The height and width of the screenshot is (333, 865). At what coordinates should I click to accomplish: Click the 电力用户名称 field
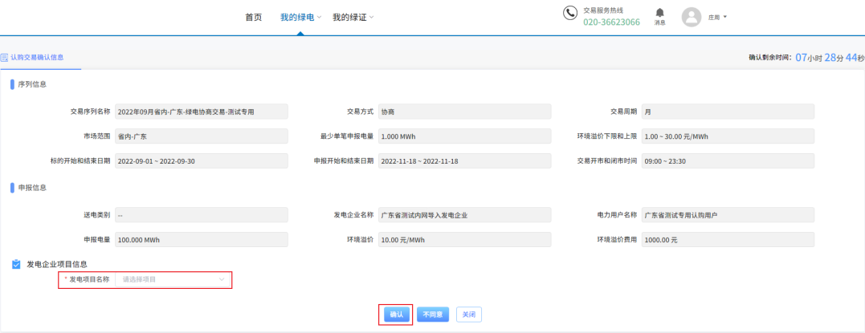tap(728, 215)
